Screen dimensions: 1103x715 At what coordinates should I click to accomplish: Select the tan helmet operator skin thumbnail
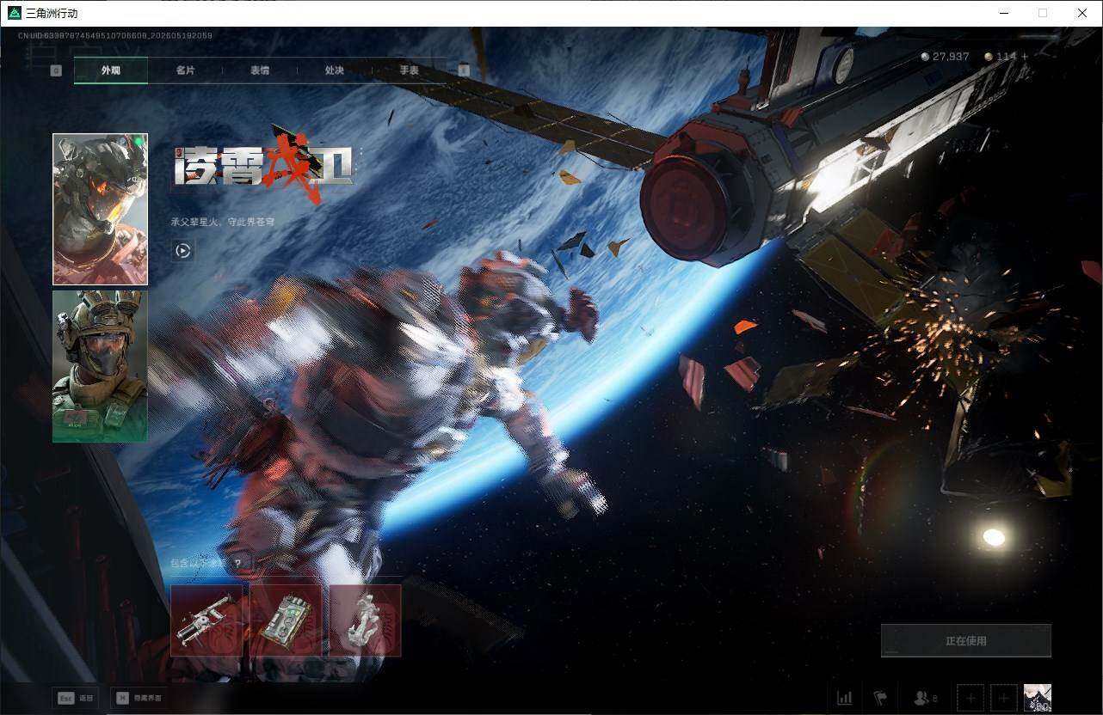[x=100, y=366]
